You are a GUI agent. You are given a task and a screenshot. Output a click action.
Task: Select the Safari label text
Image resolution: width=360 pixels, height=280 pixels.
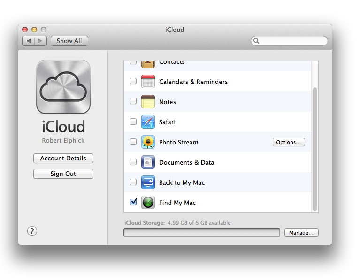click(x=167, y=122)
